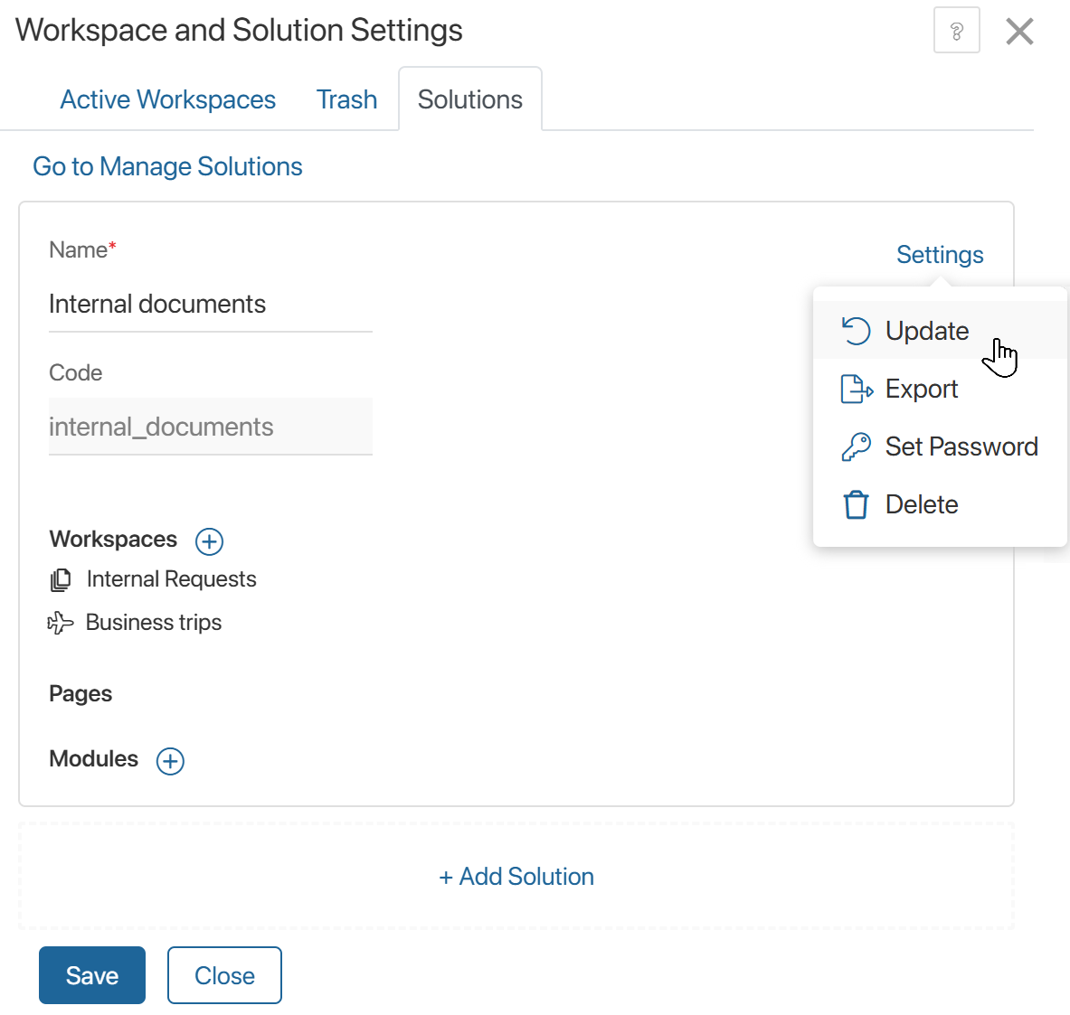Select Set Password in the dropdown menu
The image size is (1070, 1015).
961,446
